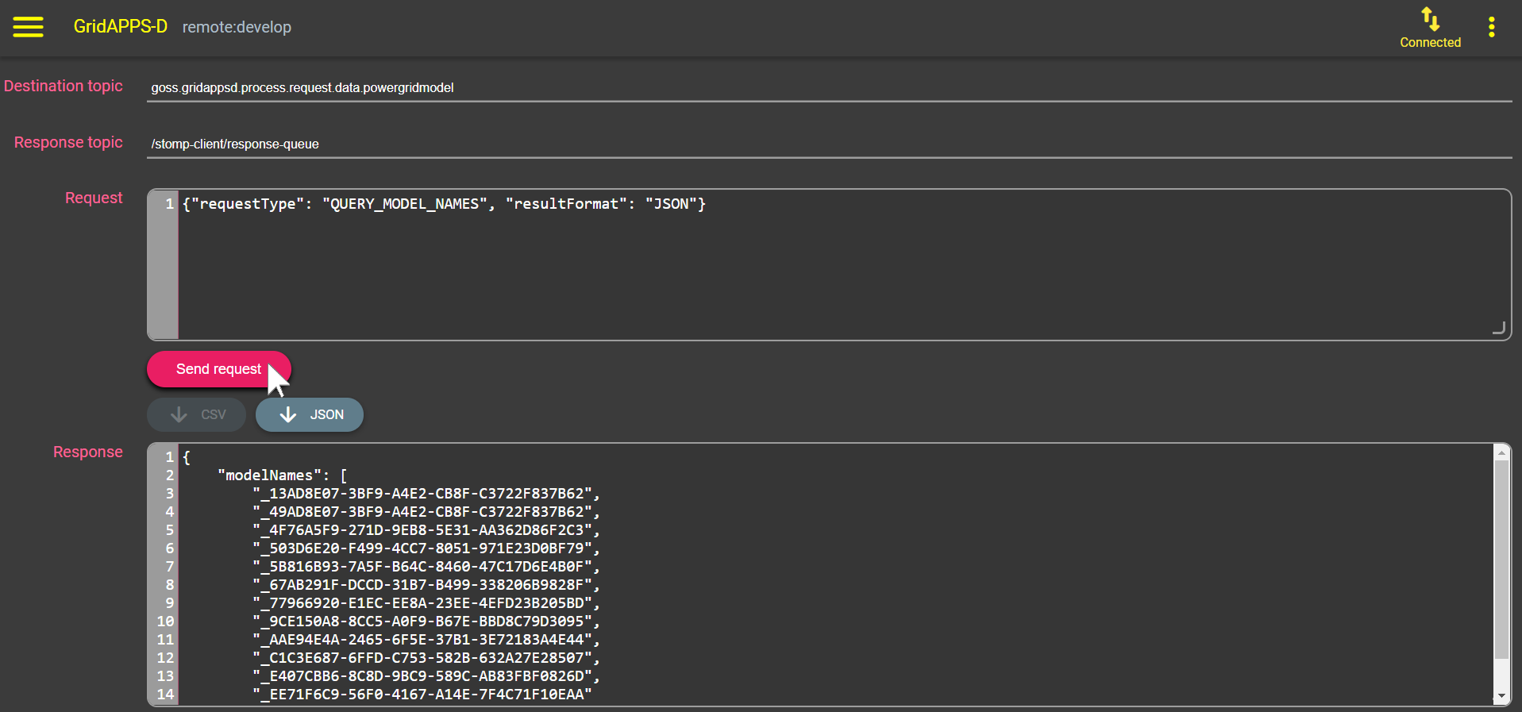Image resolution: width=1522 pixels, height=712 pixels.
Task: Click model ID _67AB291F-DCCD-31B7-B499-338206B9828F
Action: [x=422, y=585]
